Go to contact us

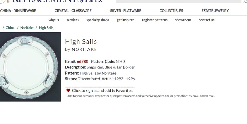point(206,20)
